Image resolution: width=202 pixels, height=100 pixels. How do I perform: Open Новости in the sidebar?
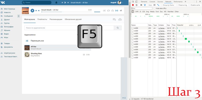click(7, 12)
